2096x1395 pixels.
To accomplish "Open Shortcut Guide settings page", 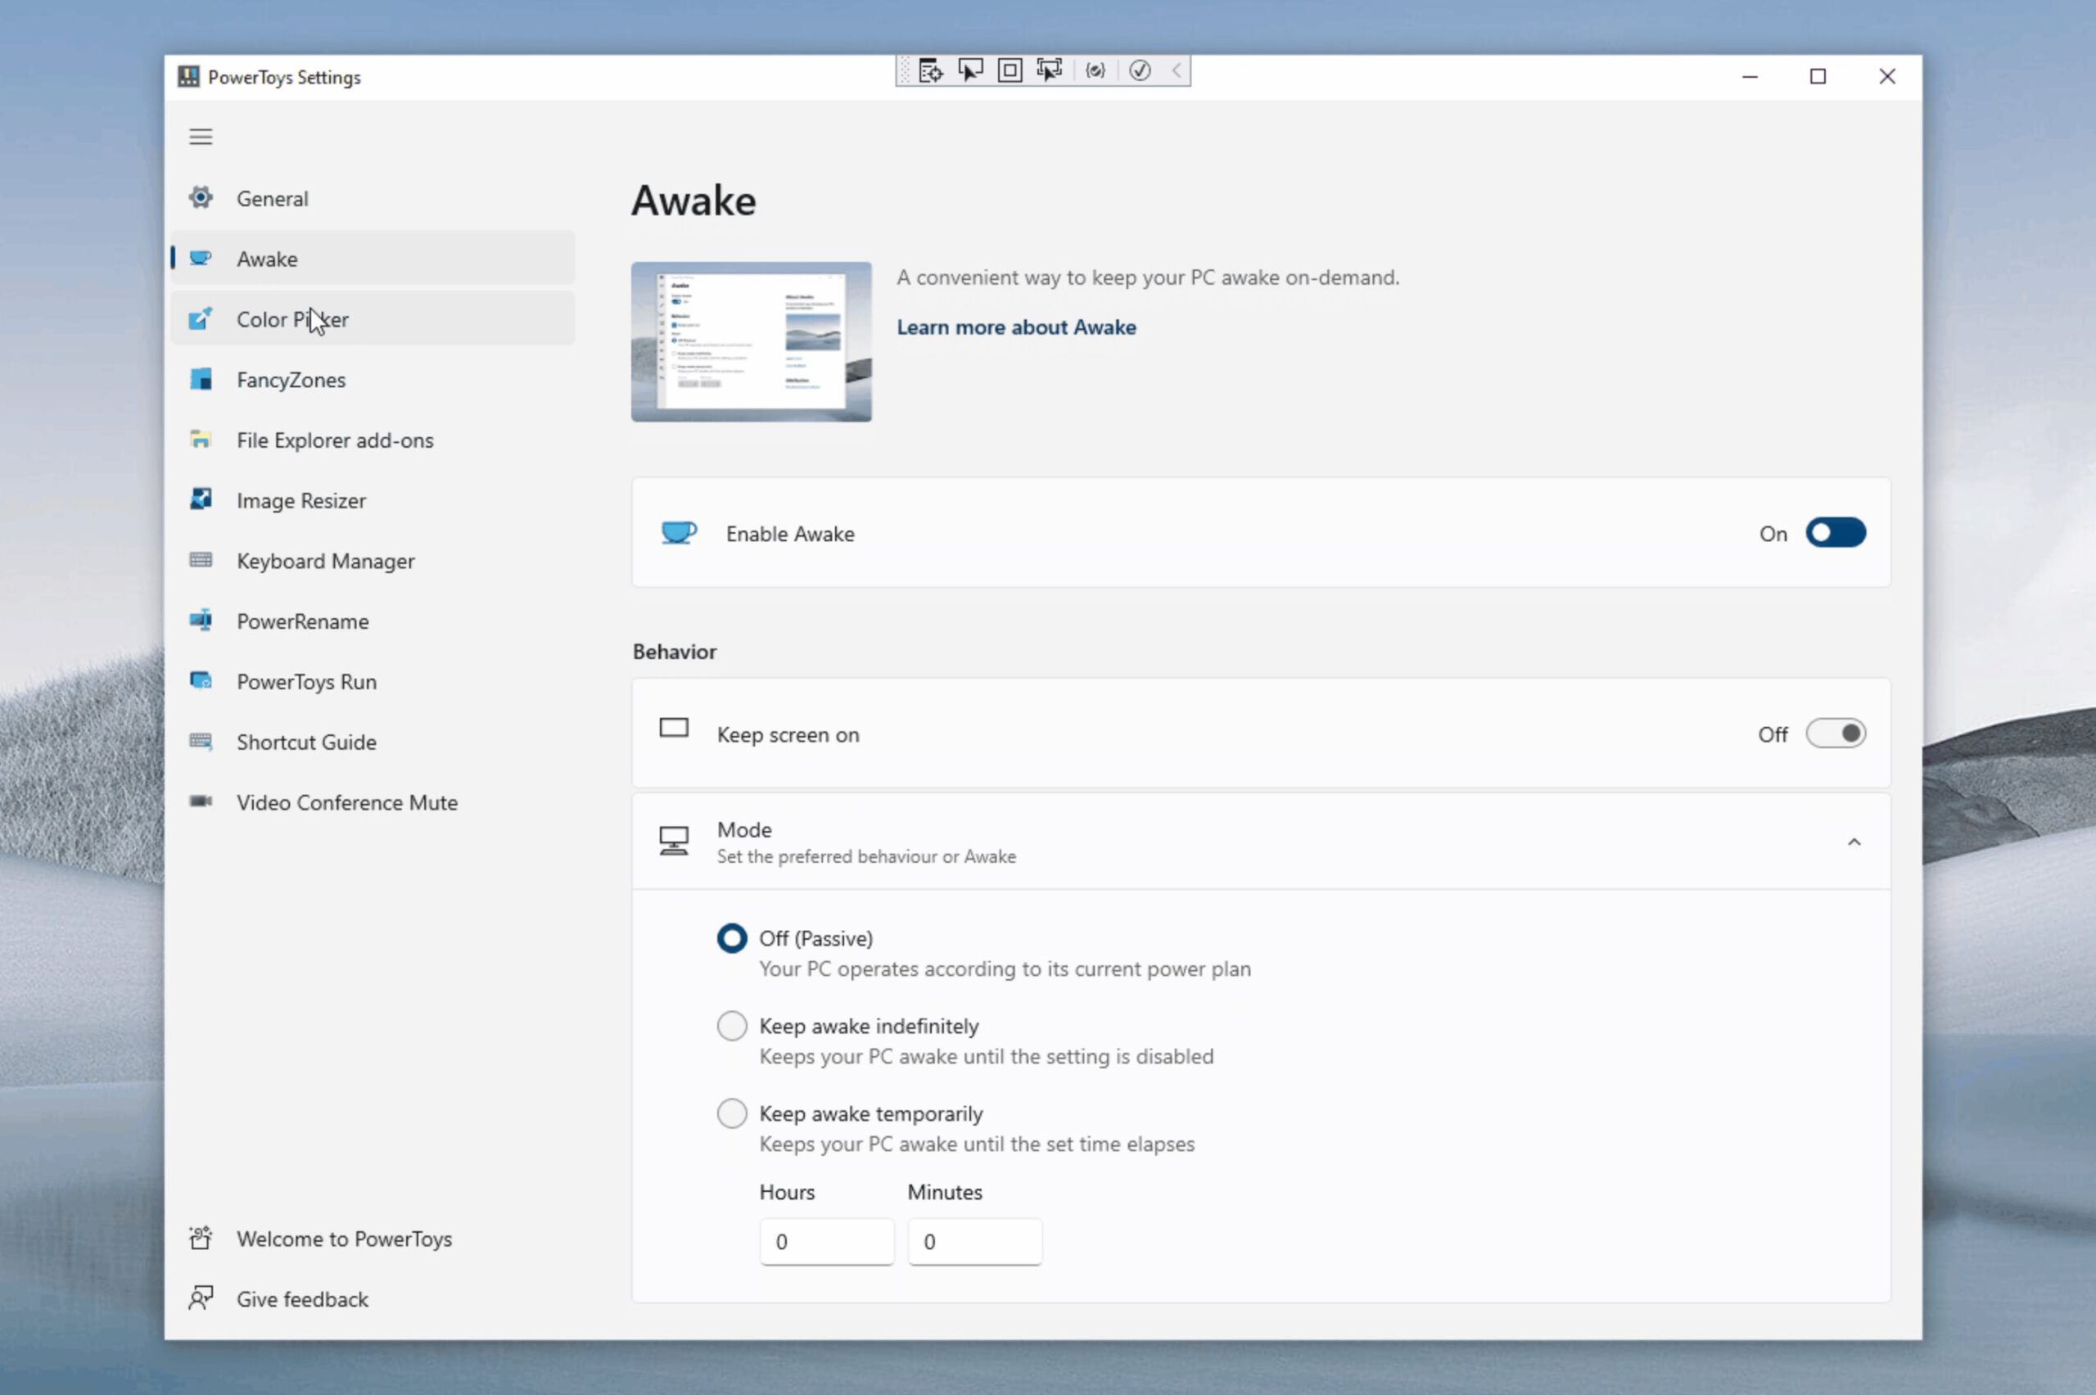I will pyautogui.click(x=306, y=742).
